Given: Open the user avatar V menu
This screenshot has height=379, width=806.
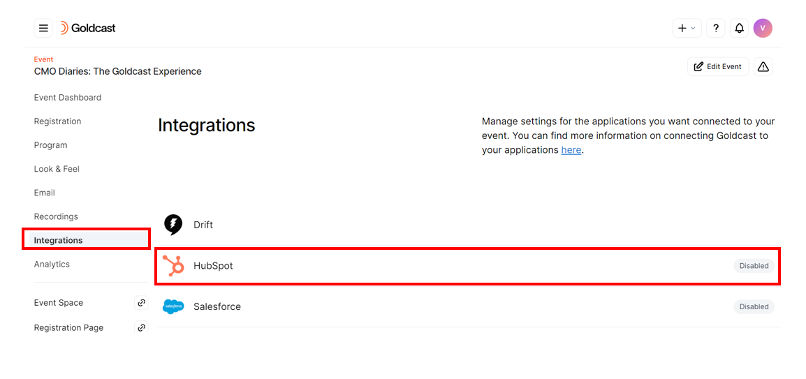Looking at the screenshot, I should 763,28.
